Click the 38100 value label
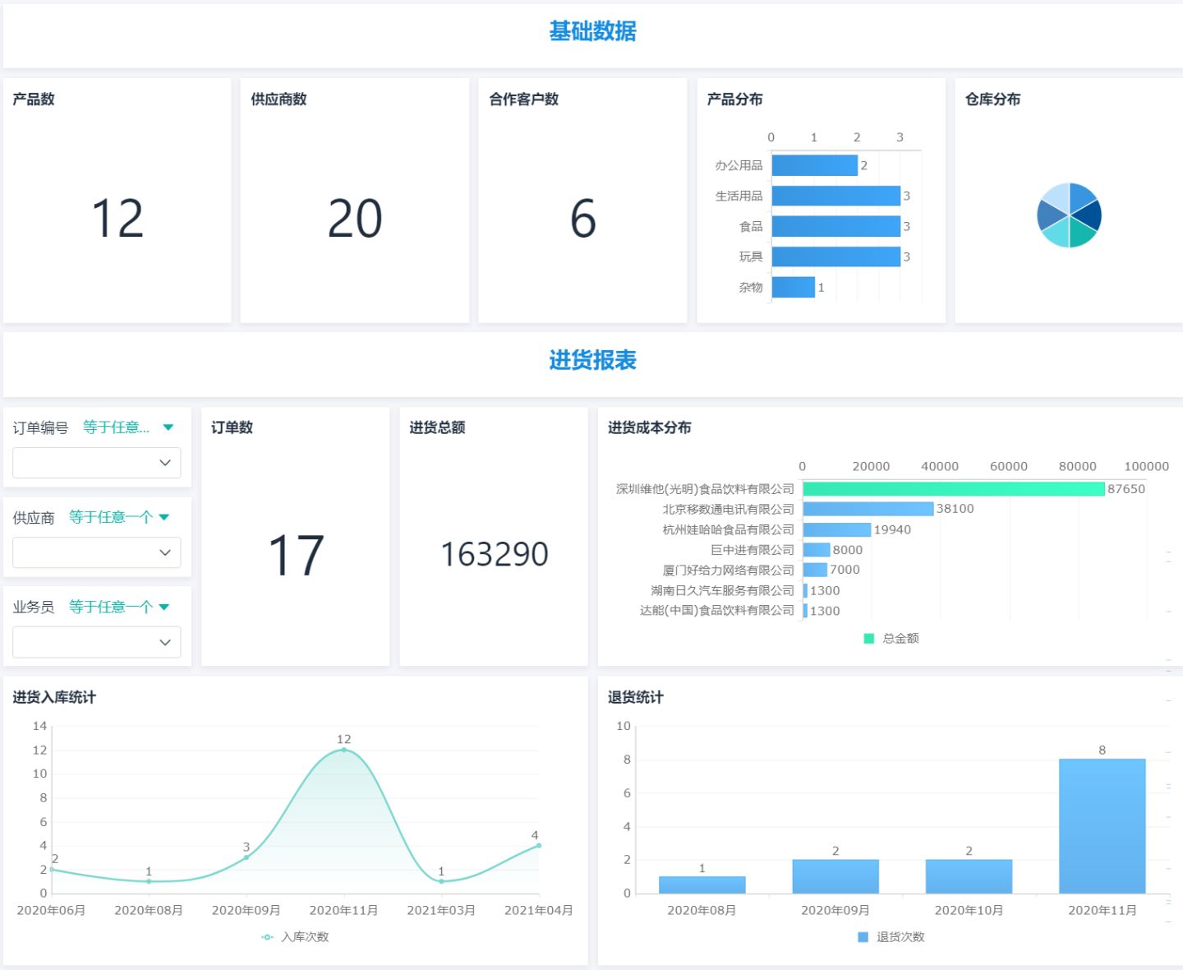Image resolution: width=1183 pixels, height=970 pixels. point(955,509)
